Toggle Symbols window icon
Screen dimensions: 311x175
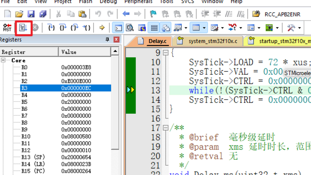pos(142,27)
